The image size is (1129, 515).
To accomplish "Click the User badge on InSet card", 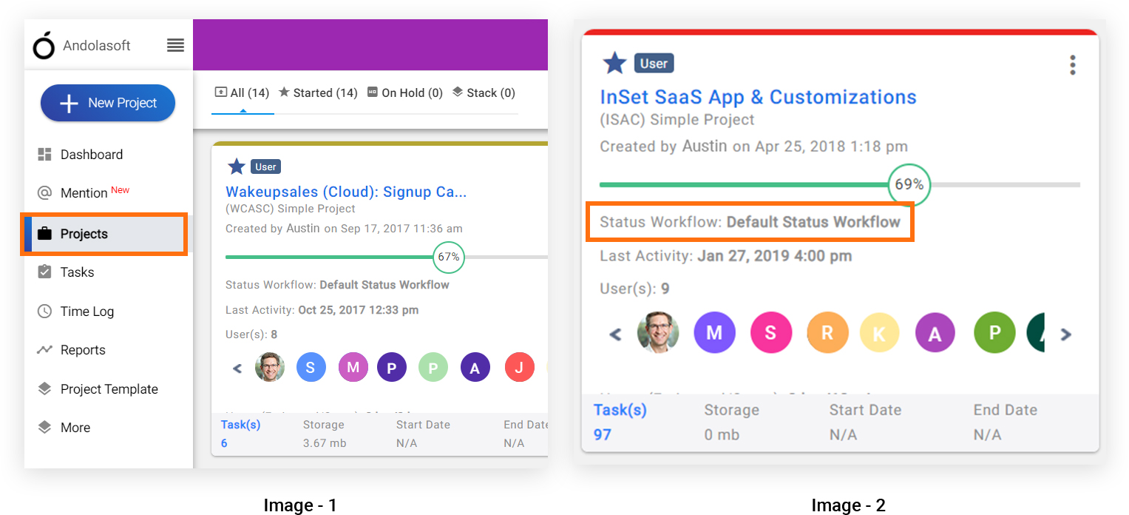I will point(654,64).
